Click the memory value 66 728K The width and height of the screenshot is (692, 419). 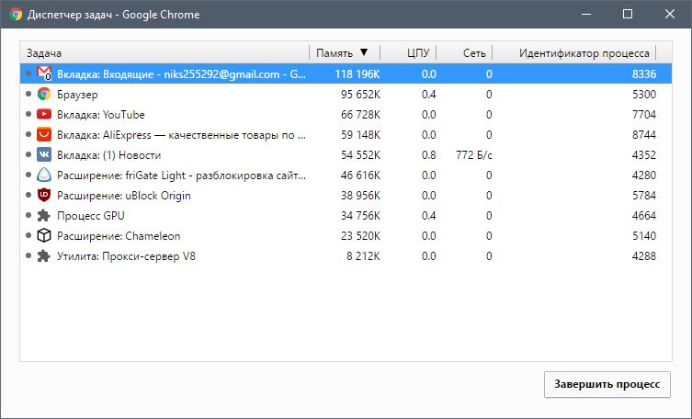360,115
